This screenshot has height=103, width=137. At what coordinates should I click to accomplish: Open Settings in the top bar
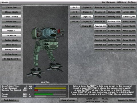(x=132, y=2)
